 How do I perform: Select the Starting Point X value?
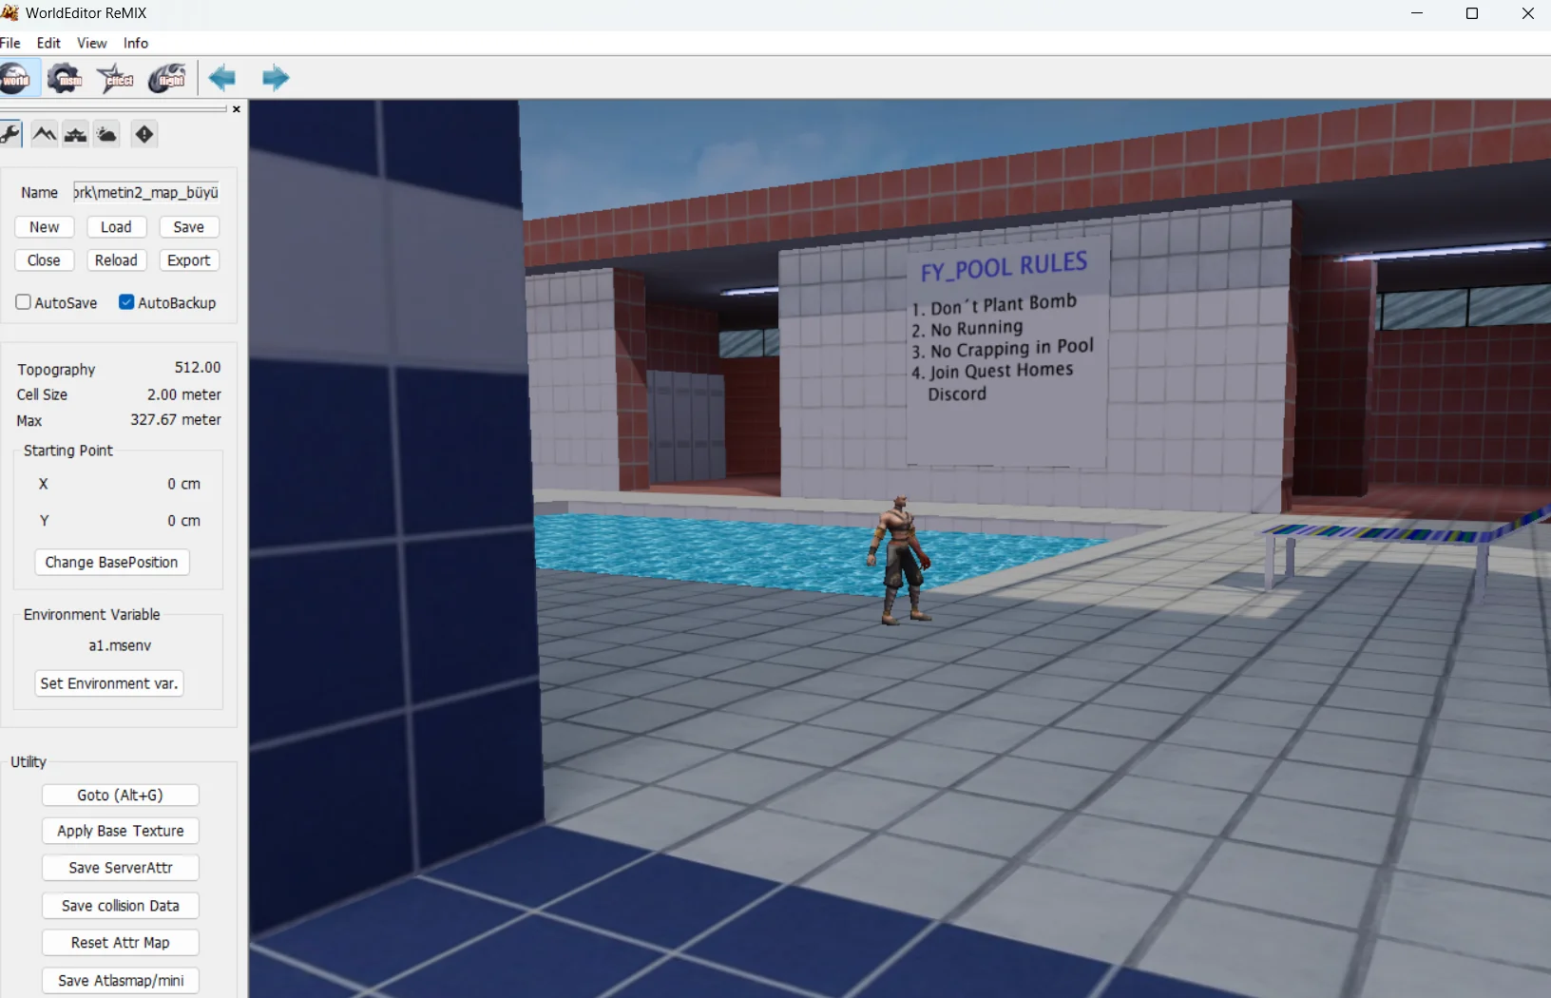tap(184, 484)
